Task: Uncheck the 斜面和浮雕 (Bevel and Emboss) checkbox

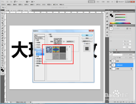Action: [x=36, y=50]
